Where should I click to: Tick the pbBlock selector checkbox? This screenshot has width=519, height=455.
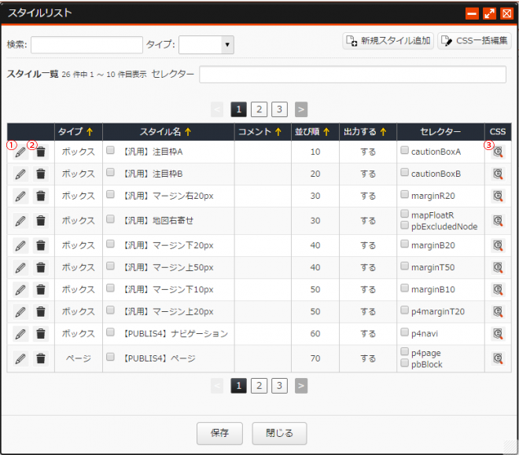404,363
